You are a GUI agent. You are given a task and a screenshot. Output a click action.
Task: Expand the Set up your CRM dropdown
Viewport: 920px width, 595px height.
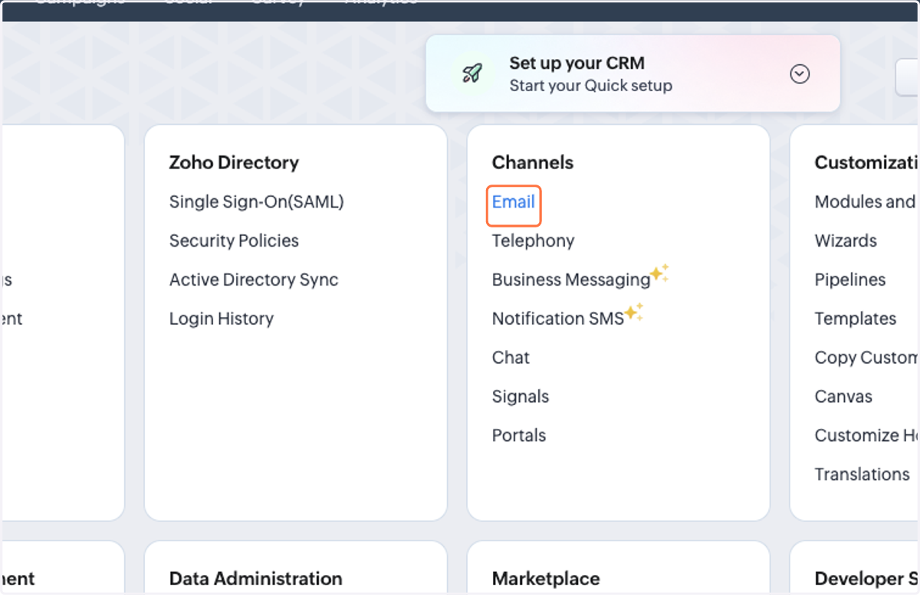(800, 74)
